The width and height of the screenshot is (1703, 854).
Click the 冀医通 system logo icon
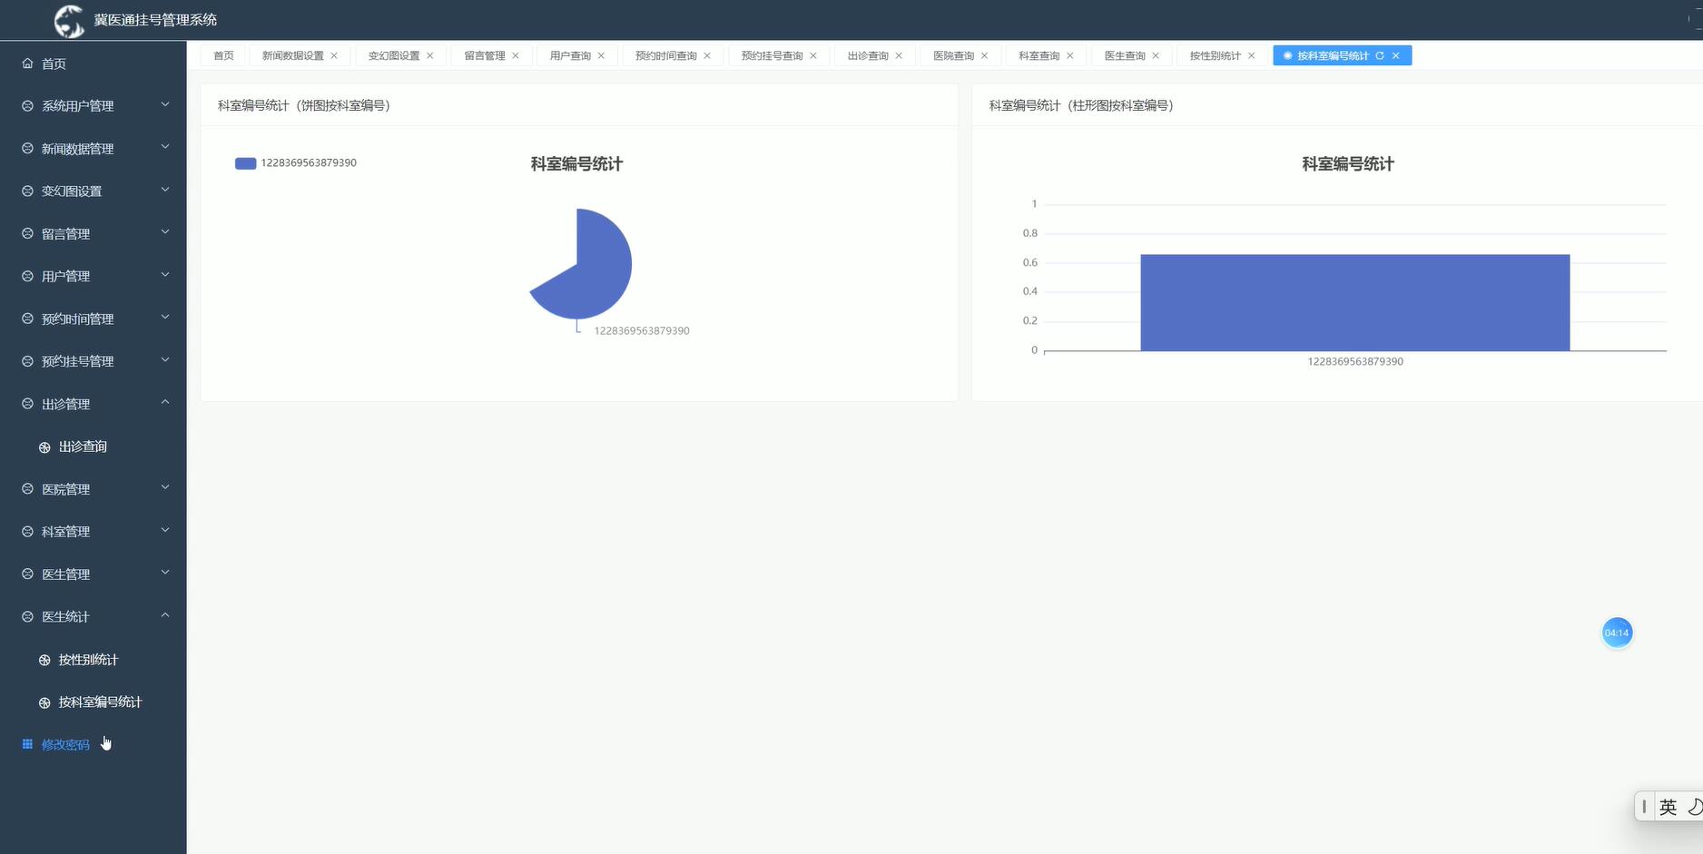coord(69,19)
